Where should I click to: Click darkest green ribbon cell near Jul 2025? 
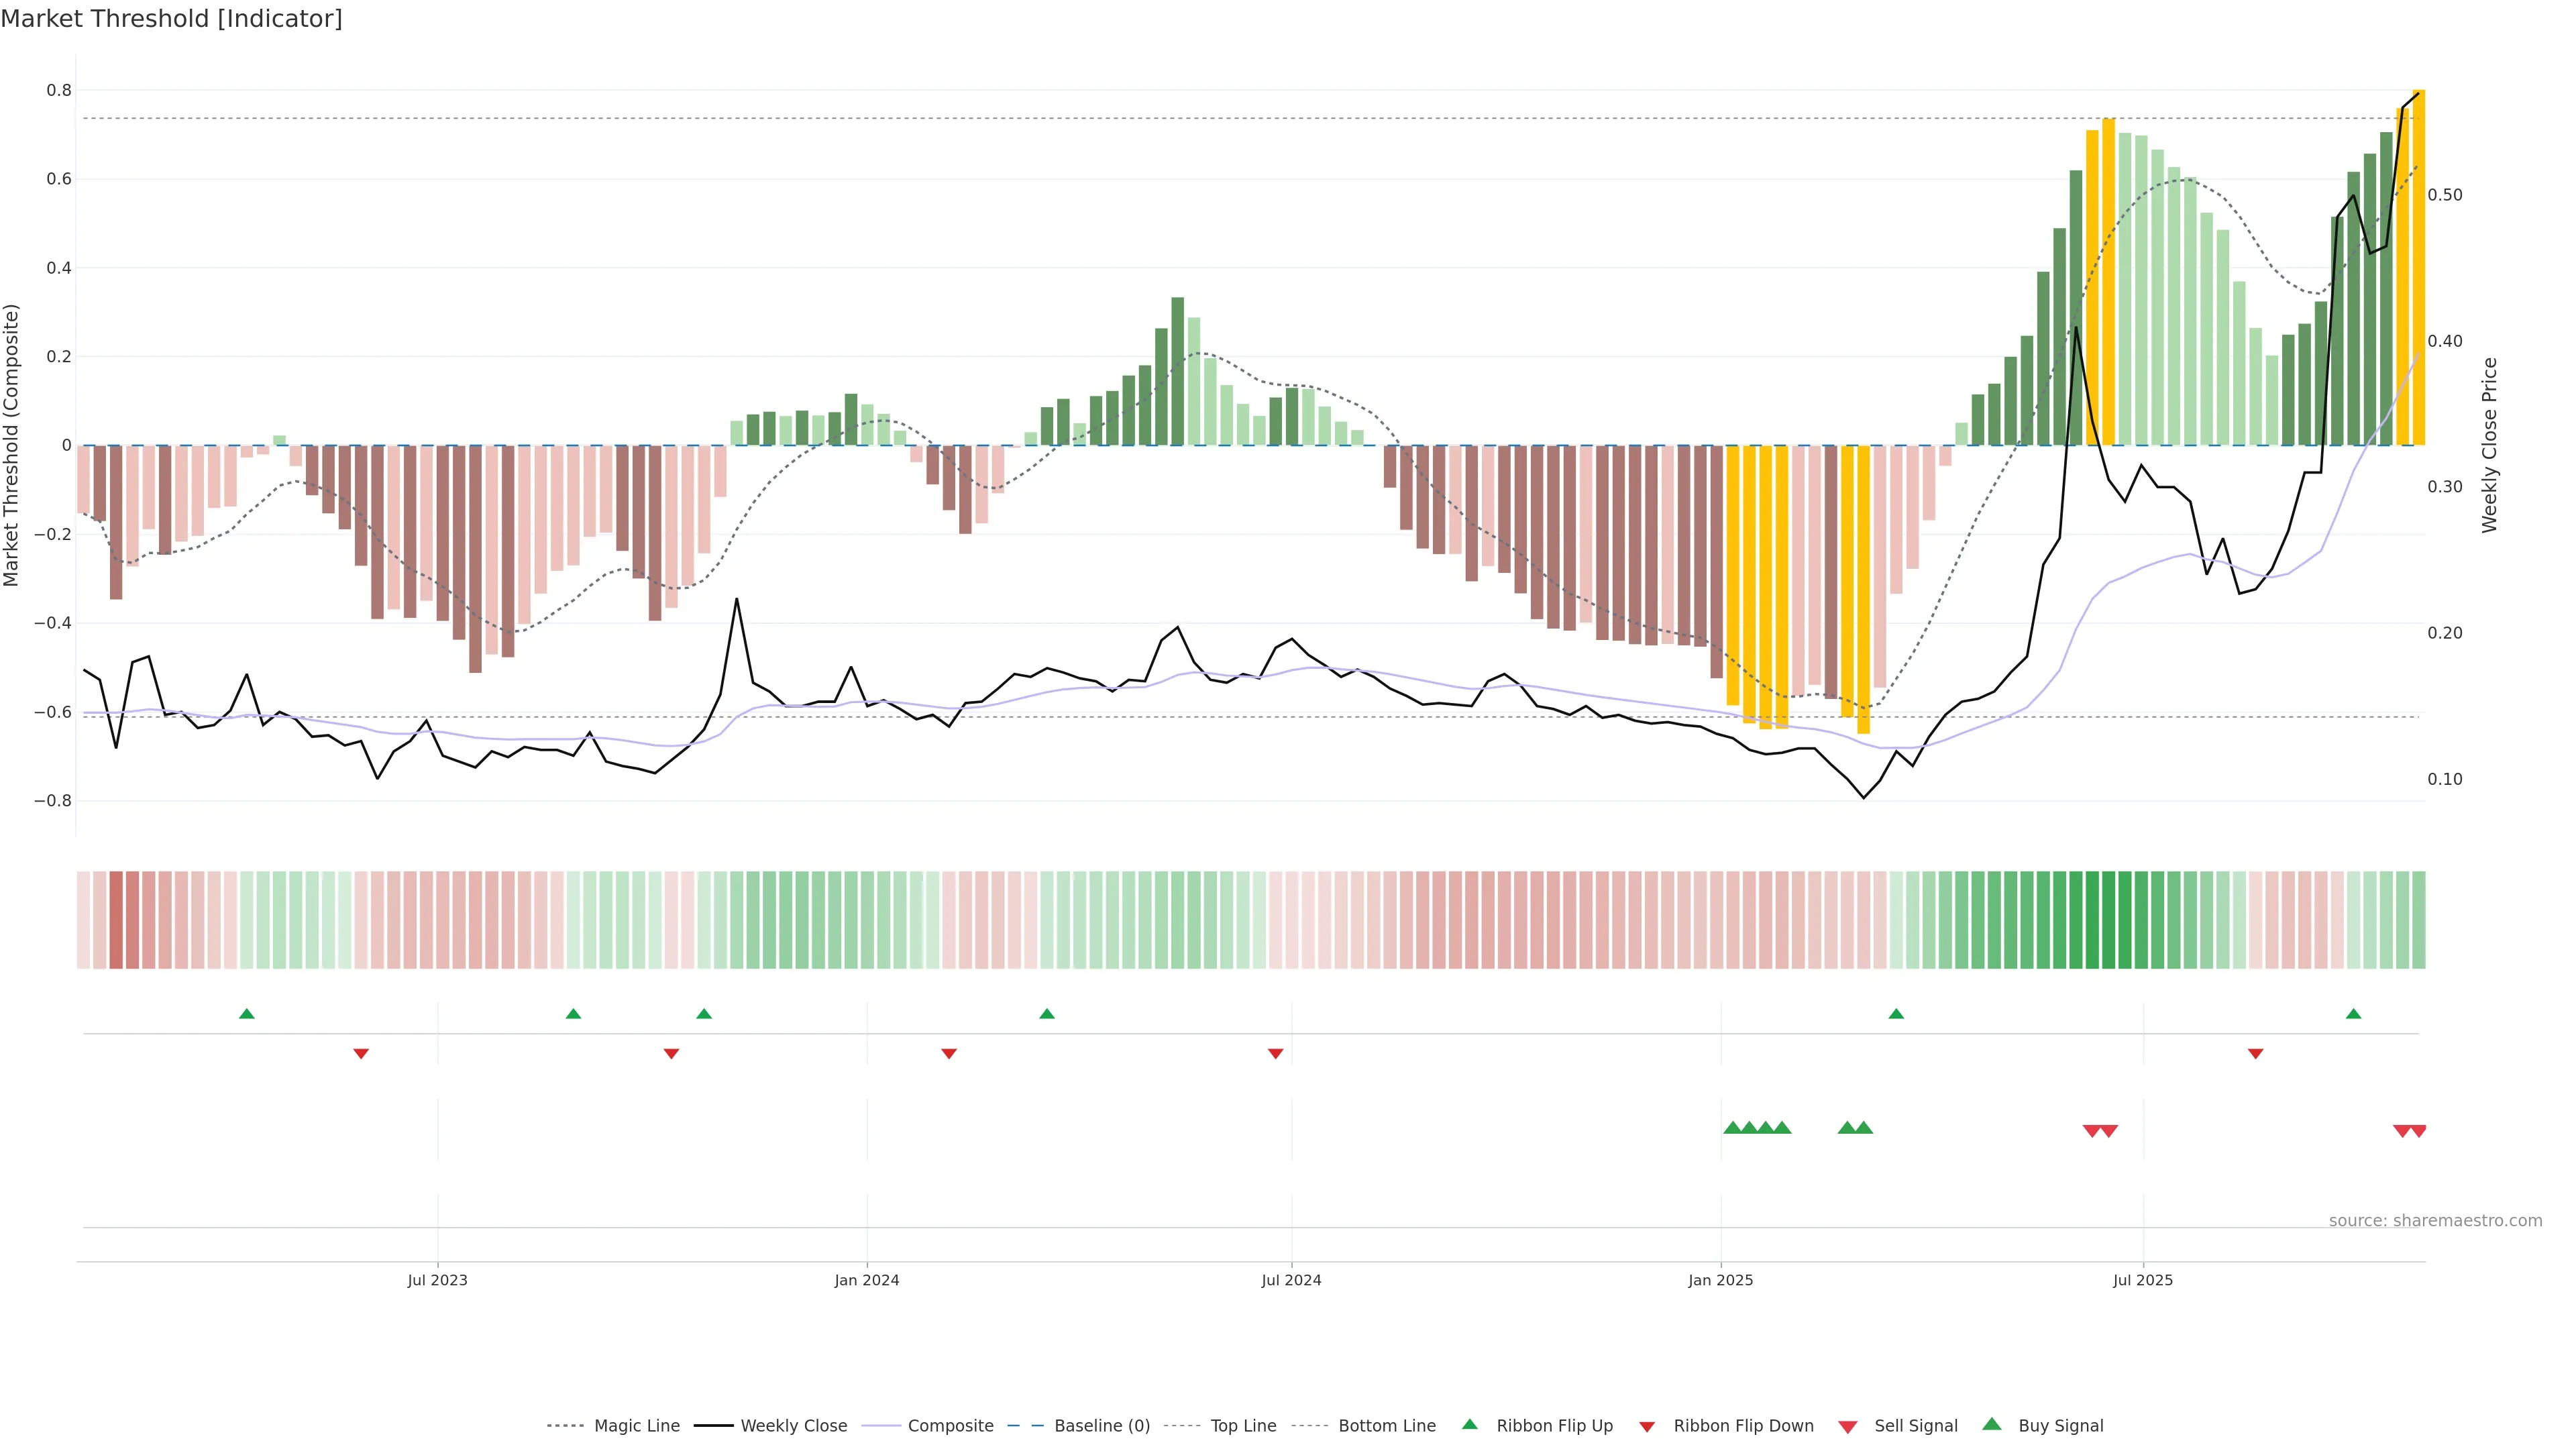[2108, 920]
